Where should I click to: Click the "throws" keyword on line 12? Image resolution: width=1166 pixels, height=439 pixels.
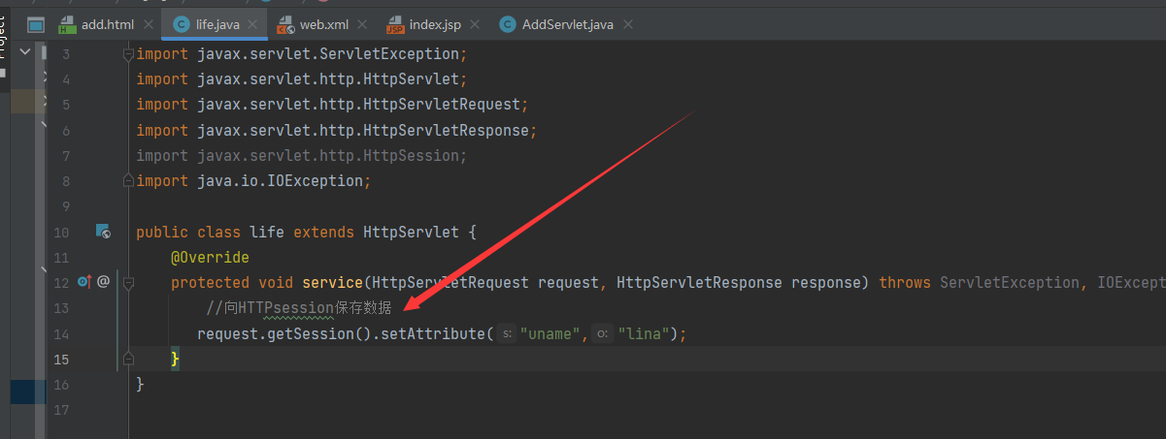coord(905,283)
